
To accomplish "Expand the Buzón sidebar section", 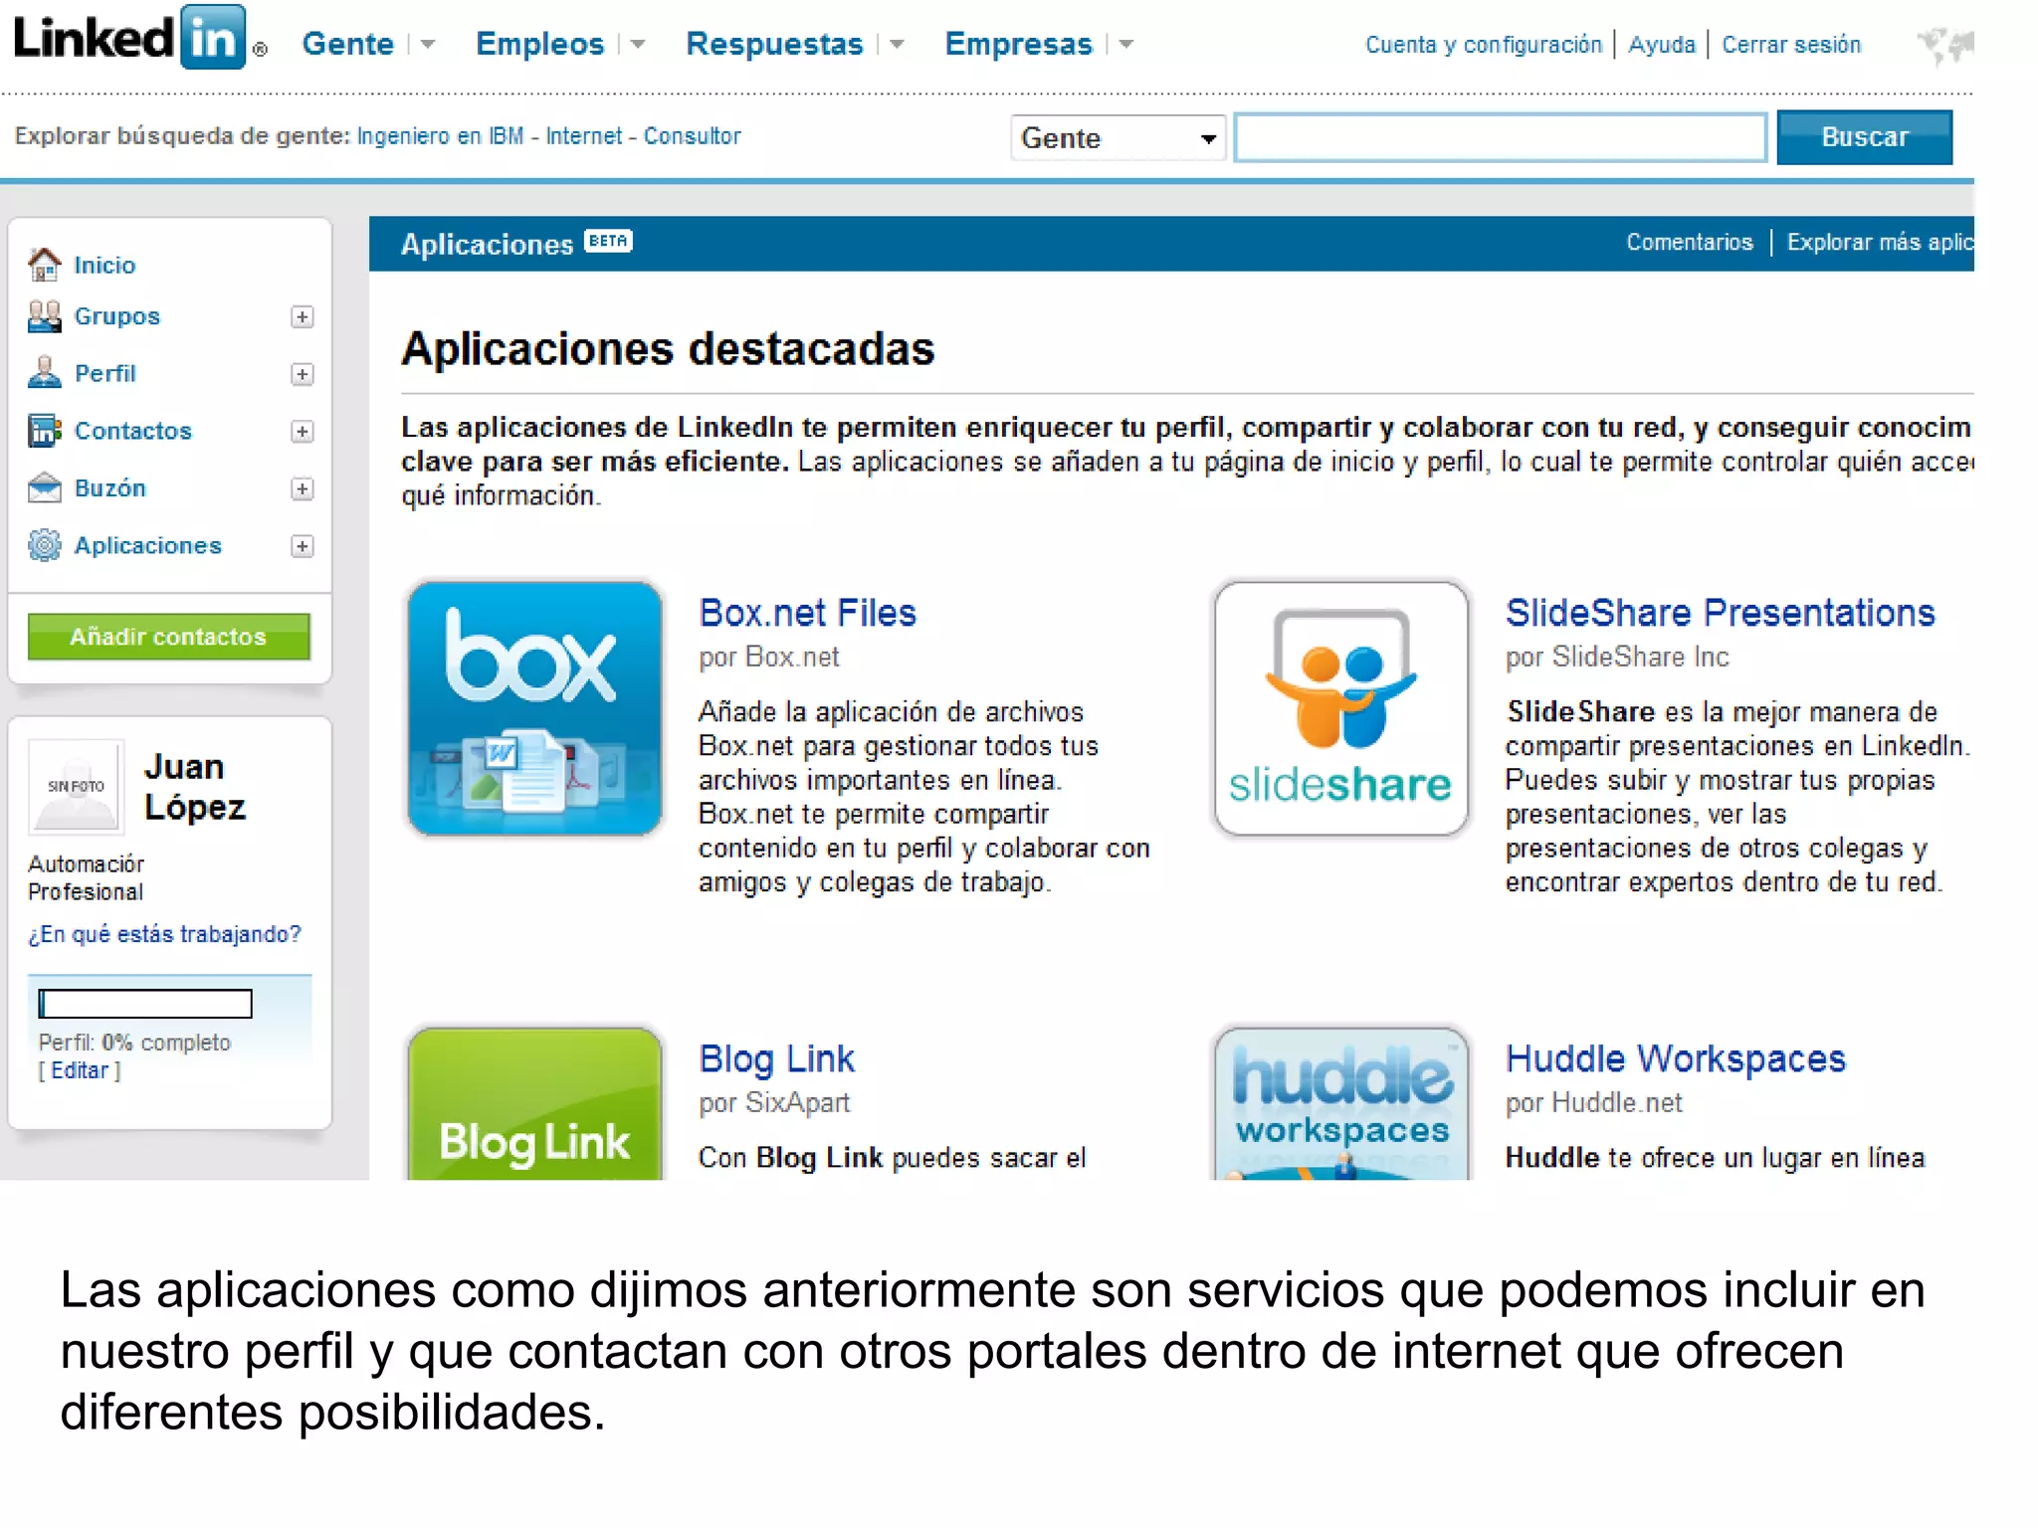I will [x=303, y=488].
